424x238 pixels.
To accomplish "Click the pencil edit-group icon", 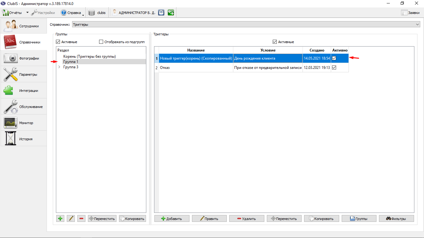I will [71, 218].
